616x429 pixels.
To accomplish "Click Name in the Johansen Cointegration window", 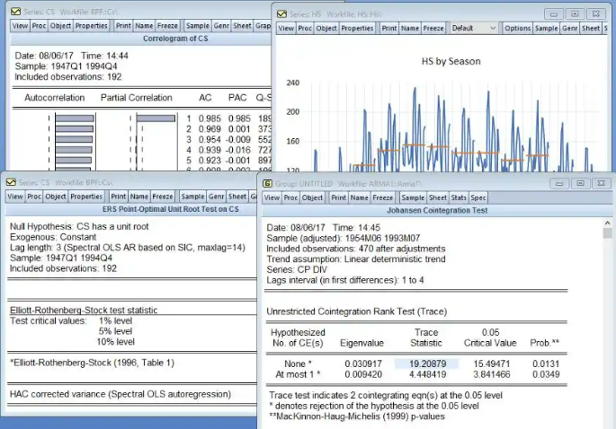I will point(360,197).
